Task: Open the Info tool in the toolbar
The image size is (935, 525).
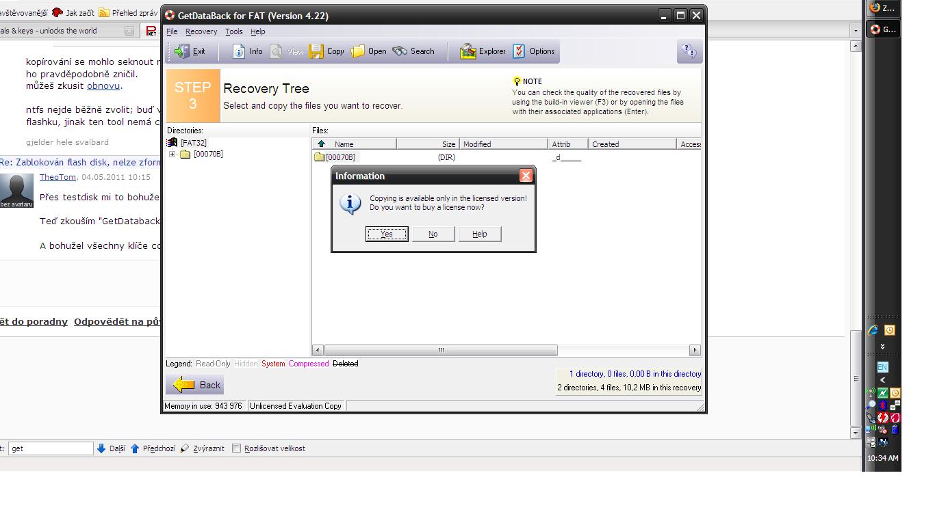Action: pos(239,51)
